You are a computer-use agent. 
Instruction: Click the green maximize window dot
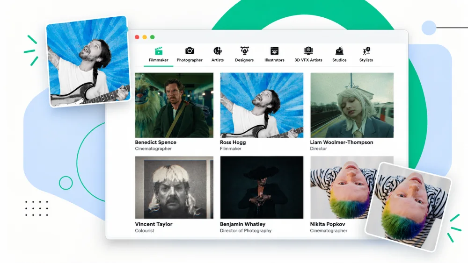(x=153, y=37)
